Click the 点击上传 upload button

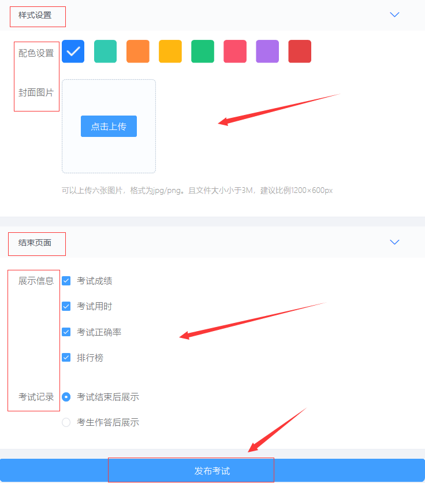tap(109, 127)
